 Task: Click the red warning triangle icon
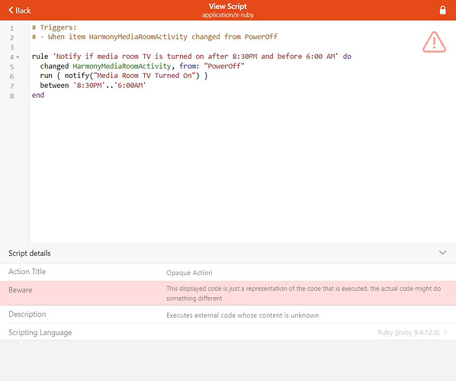[x=434, y=42]
